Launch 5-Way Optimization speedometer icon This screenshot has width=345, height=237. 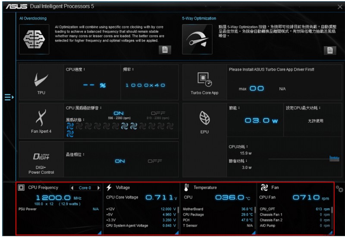coord(197,39)
